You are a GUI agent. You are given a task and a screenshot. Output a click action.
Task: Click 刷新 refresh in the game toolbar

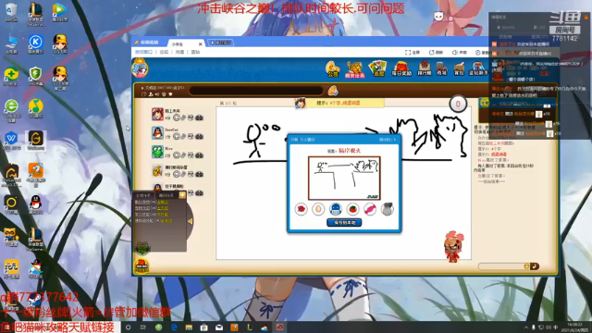click(x=436, y=53)
